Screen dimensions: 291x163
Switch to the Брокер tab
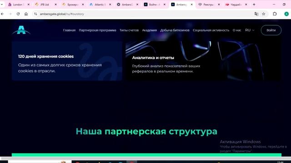(x=73, y=5)
